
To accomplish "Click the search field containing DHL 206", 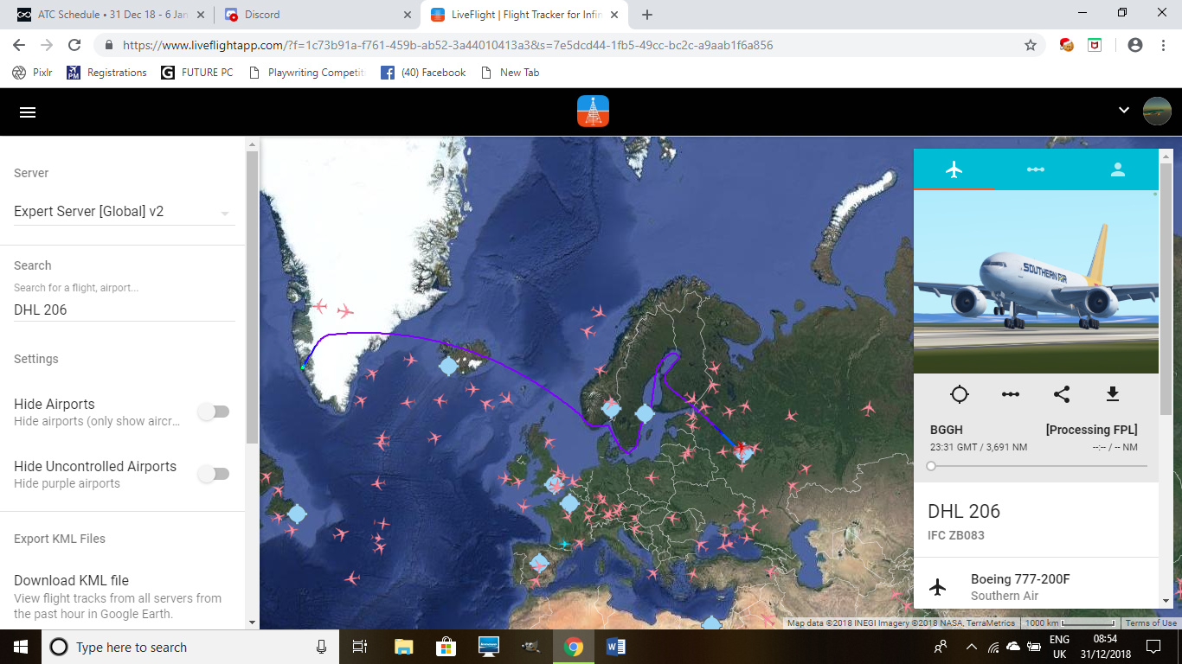I will click(x=124, y=310).
